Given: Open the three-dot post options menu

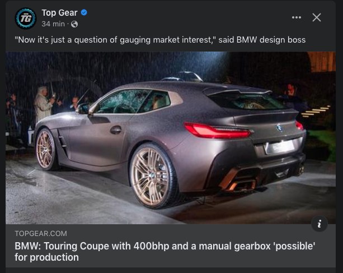Looking at the screenshot, I should click(x=297, y=17).
